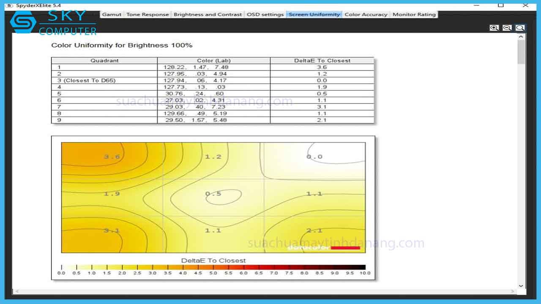
Task: Switch to Brightness and Contrast tab
Action: click(208, 14)
